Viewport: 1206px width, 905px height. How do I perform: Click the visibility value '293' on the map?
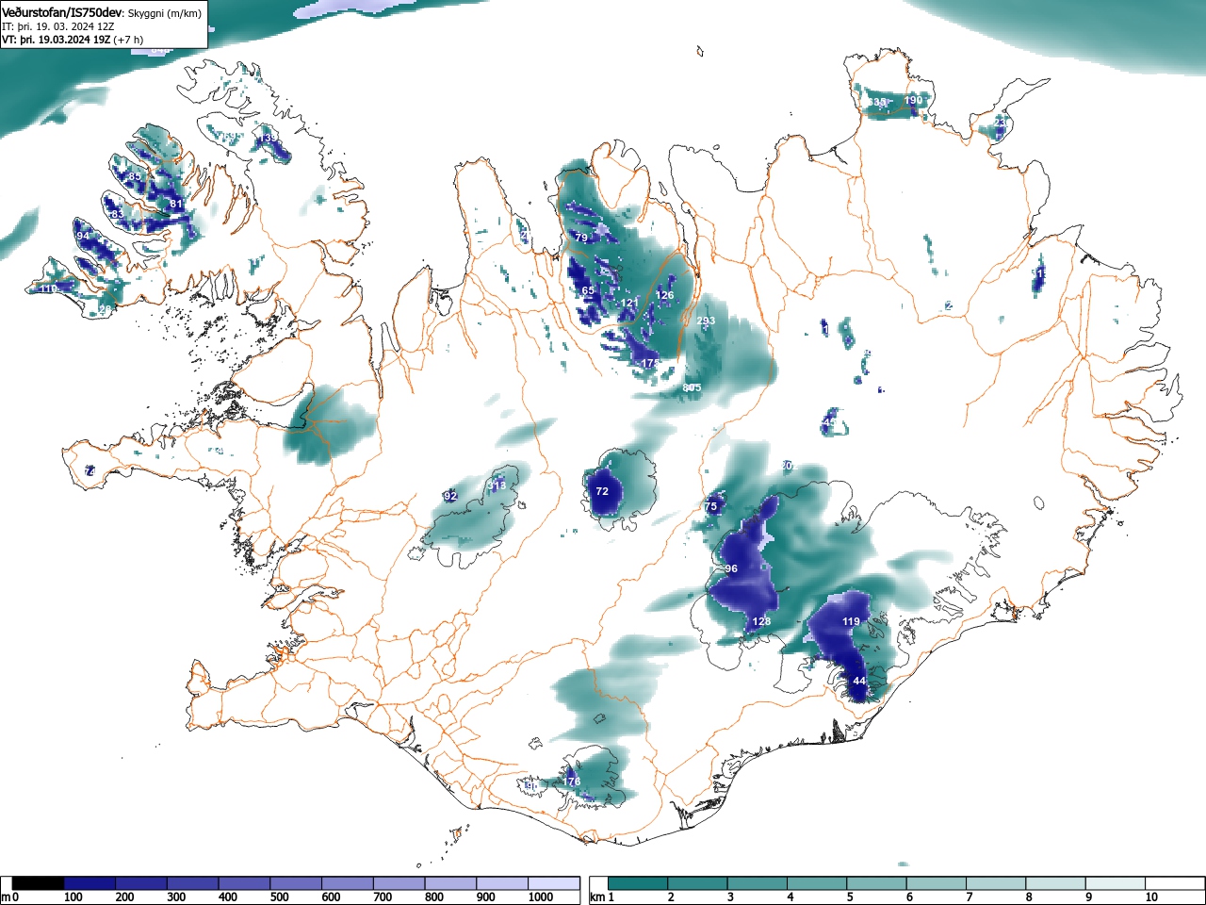tap(706, 321)
